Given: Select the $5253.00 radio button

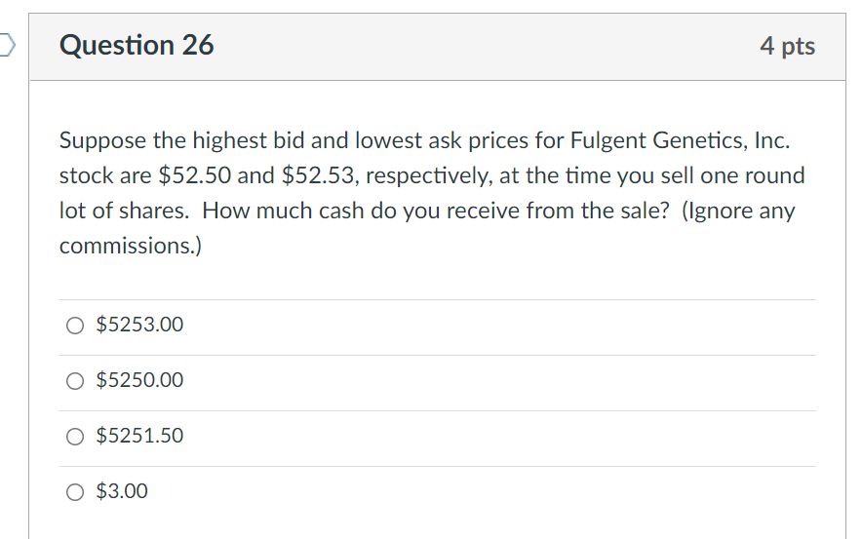Looking at the screenshot, I should click(x=76, y=326).
